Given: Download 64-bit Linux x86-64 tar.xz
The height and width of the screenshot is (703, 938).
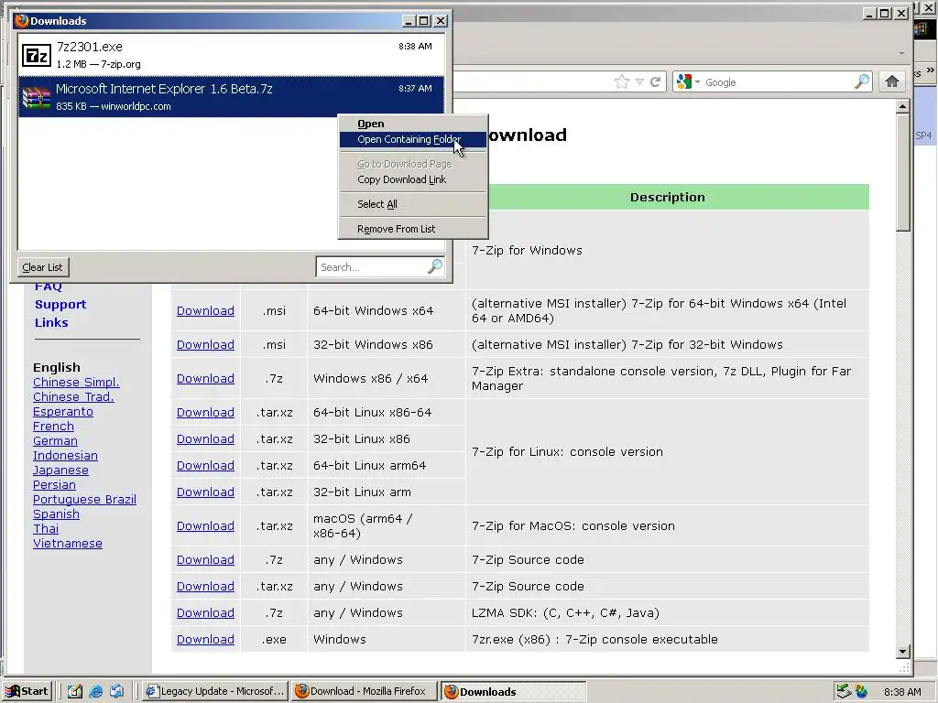Looking at the screenshot, I should point(205,413).
